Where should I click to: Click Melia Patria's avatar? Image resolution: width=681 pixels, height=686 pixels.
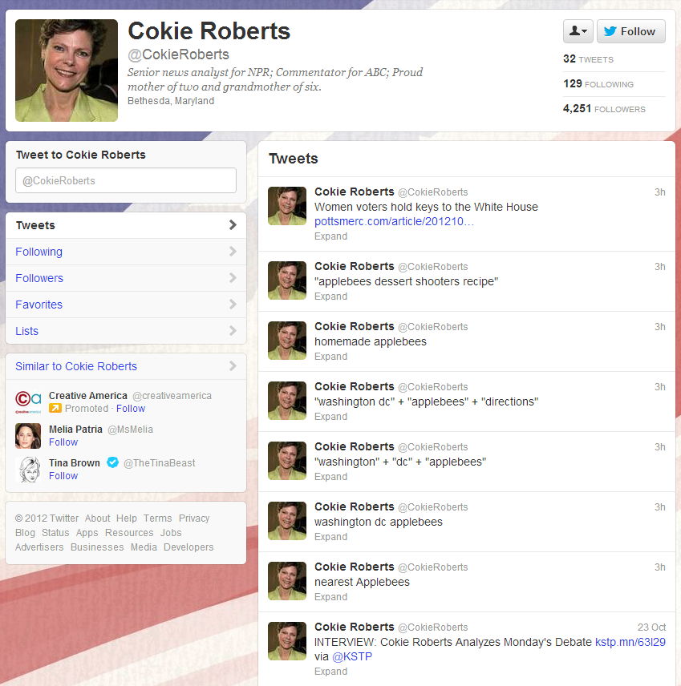[x=28, y=435]
